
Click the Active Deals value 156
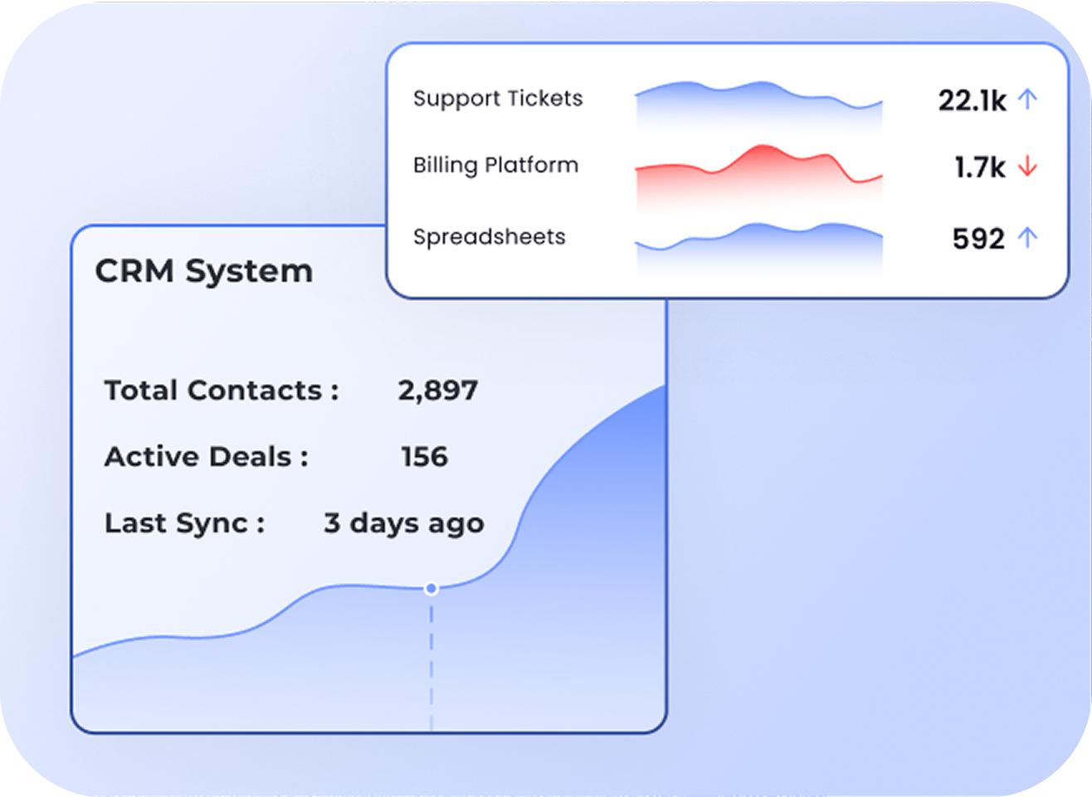click(424, 457)
